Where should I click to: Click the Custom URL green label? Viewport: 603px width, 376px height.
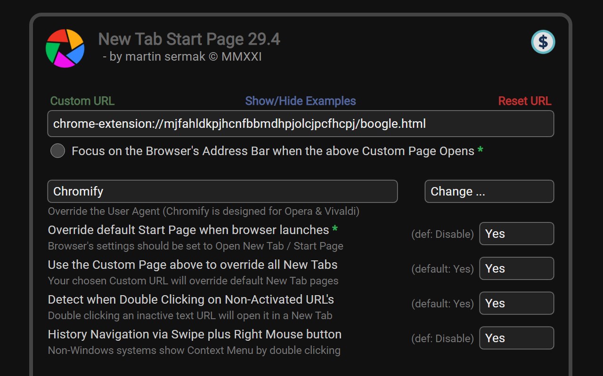pos(82,101)
